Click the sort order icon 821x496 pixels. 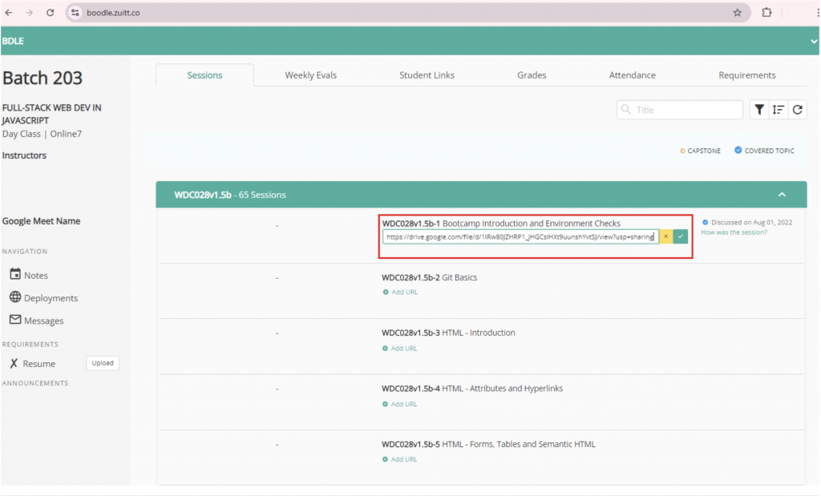(x=778, y=110)
